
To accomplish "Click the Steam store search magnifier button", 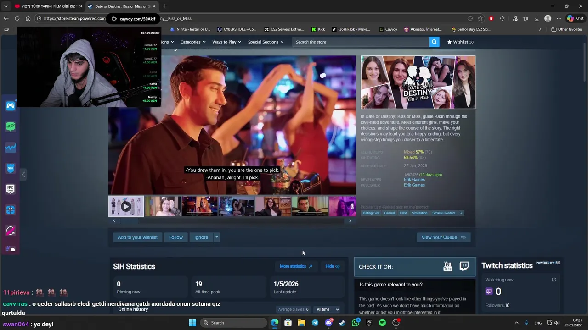I will coord(434,42).
